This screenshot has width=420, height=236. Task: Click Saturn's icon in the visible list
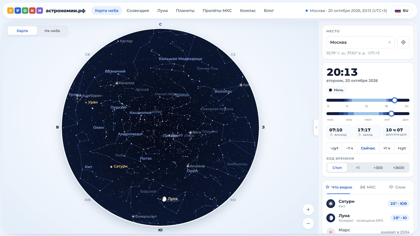click(331, 204)
